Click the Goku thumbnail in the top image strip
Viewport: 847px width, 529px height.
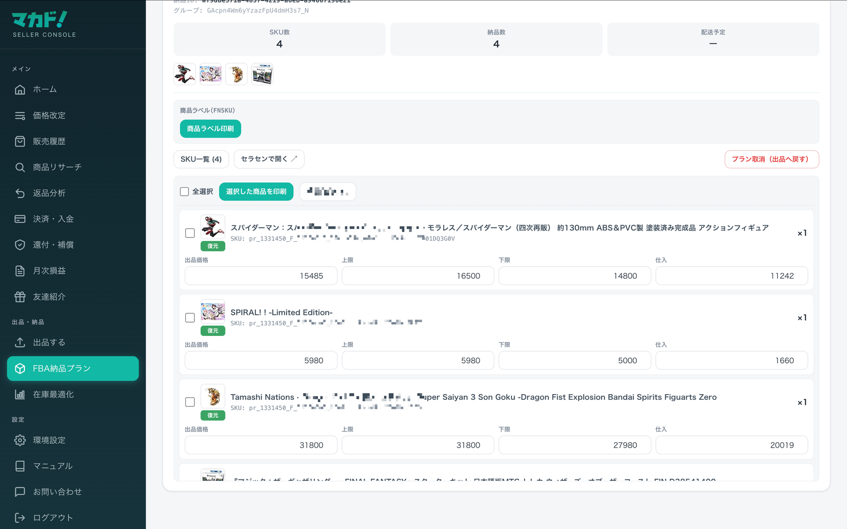tap(237, 74)
